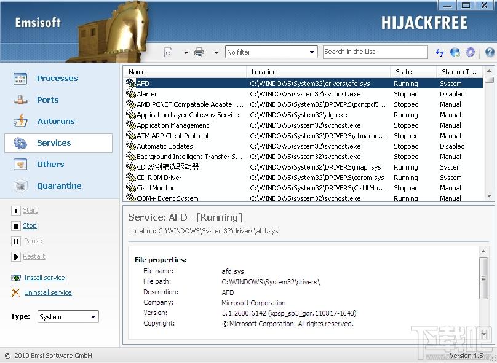Click the Stop square icon

point(16,226)
